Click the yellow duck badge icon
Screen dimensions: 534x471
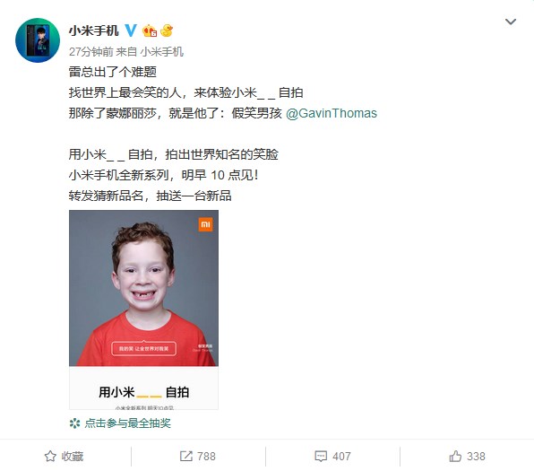click(167, 31)
